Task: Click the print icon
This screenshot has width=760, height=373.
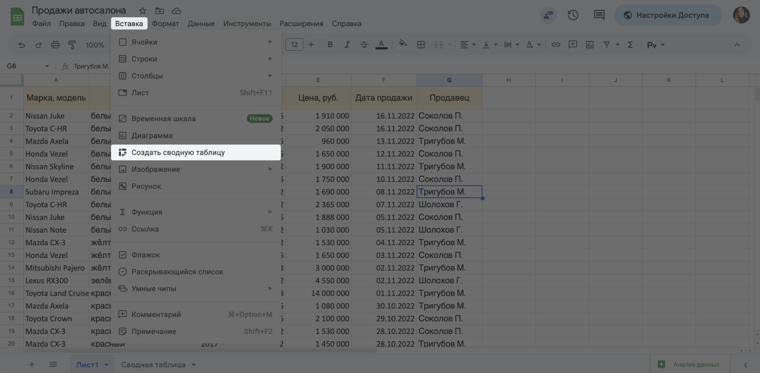Action: 55,45
